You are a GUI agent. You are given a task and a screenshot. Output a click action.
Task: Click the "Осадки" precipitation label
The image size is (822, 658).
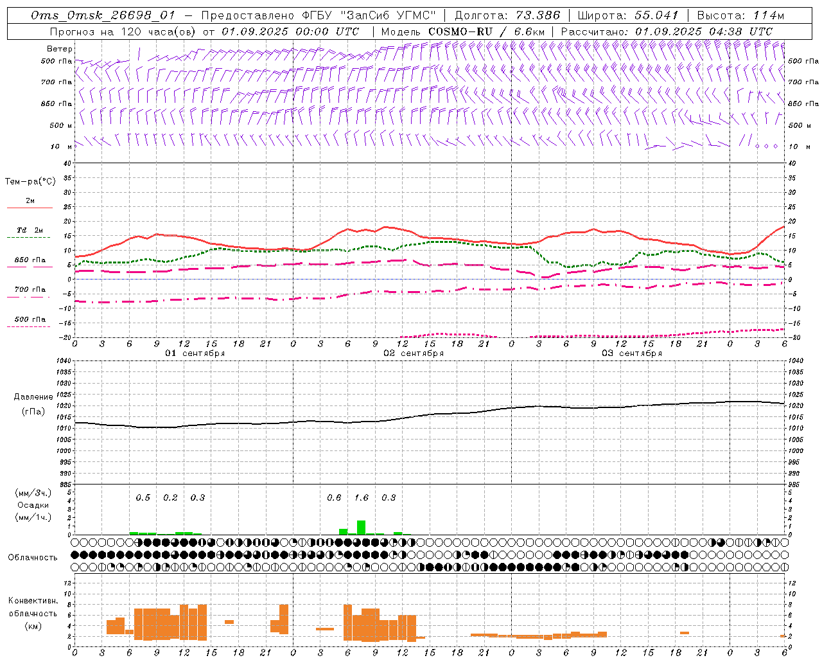(x=33, y=505)
